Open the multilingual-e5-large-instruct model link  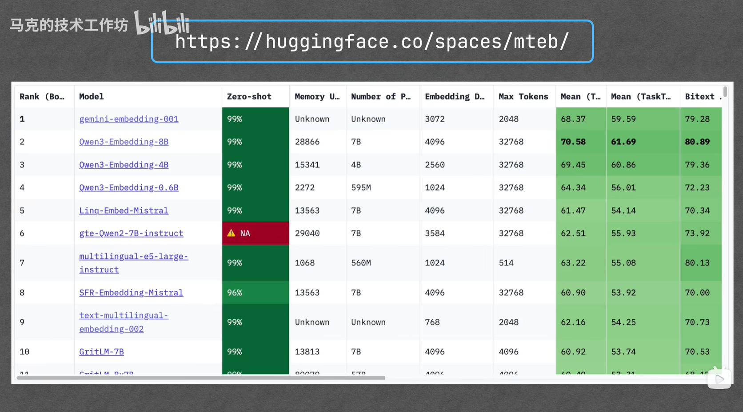tap(134, 263)
